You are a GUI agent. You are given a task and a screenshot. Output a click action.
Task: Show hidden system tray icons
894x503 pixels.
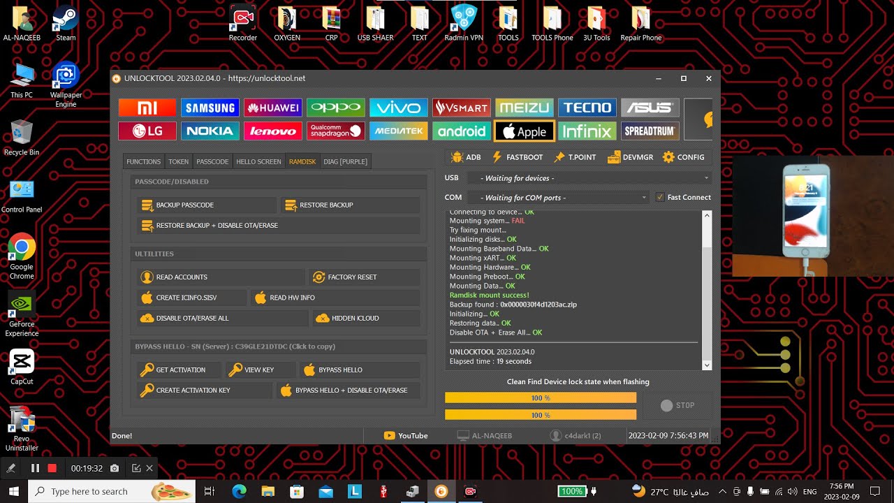coord(722,491)
